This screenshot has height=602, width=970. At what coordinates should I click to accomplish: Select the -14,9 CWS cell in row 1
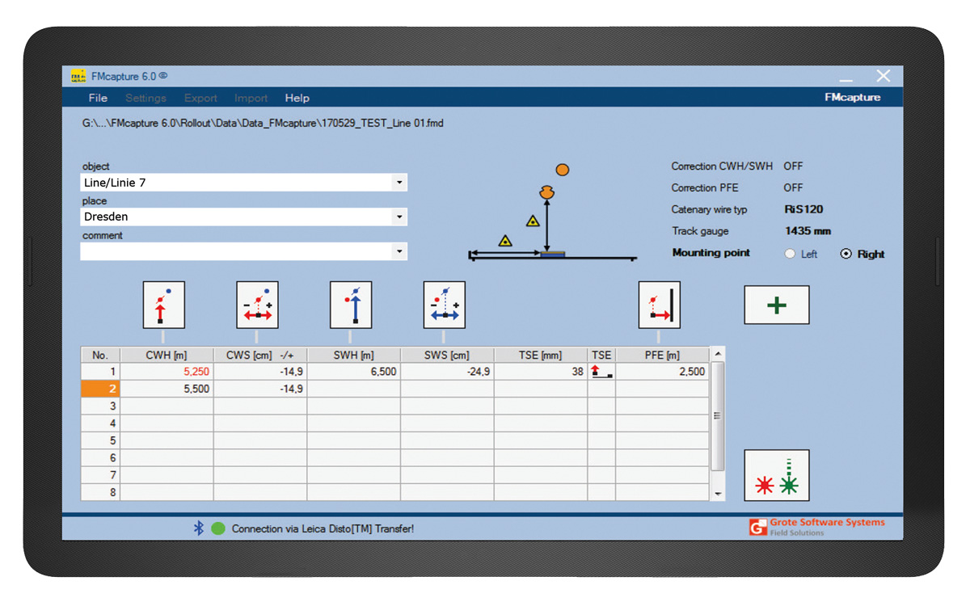(260, 372)
